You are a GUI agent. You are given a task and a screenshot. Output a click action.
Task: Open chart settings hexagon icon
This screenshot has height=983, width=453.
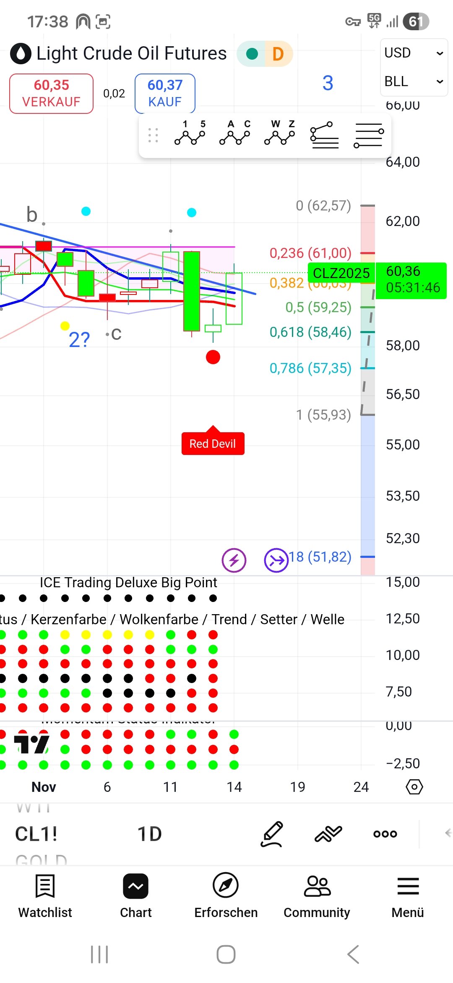tap(414, 786)
